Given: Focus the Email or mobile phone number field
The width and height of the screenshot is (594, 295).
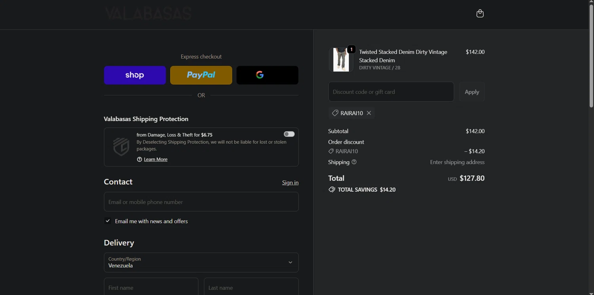Looking at the screenshot, I should 201,202.
